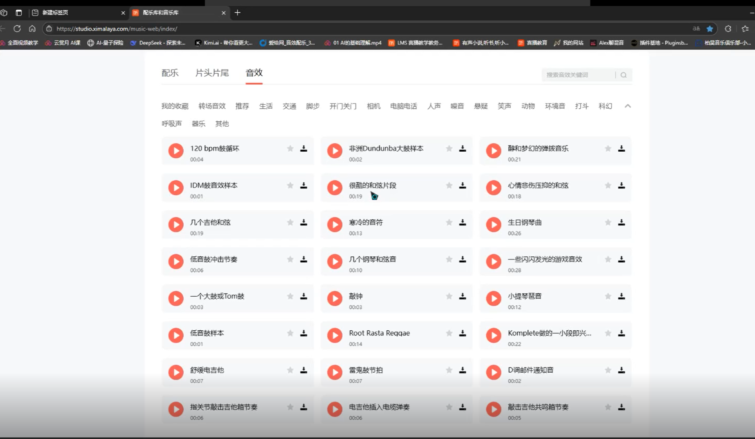Filter by the 器乐 category
Viewport: 755px width, 439px height.
point(199,124)
